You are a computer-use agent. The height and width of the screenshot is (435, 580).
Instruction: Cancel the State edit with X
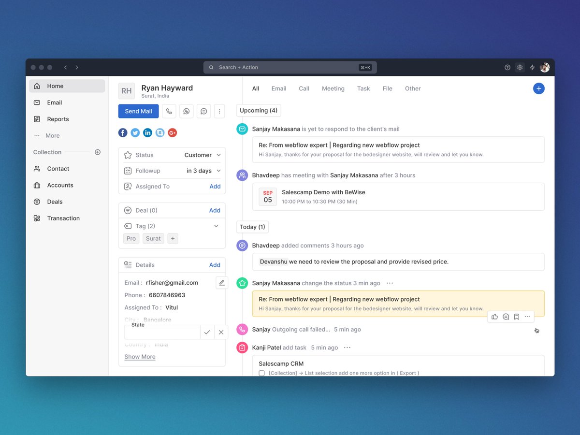221,332
